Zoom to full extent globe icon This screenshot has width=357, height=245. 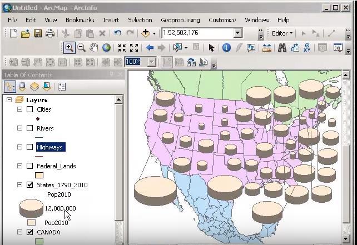pos(106,48)
